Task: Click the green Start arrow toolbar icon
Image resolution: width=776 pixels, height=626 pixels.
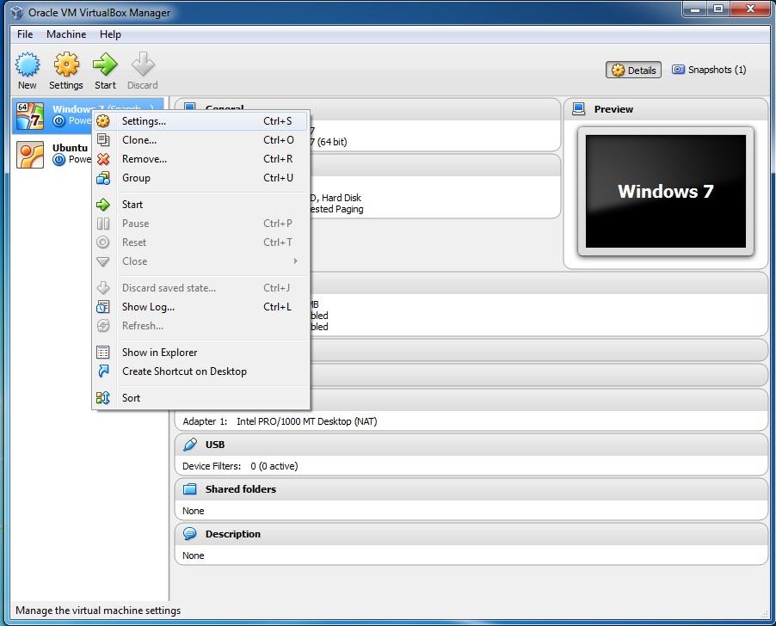Action: (x=104, y=64)
